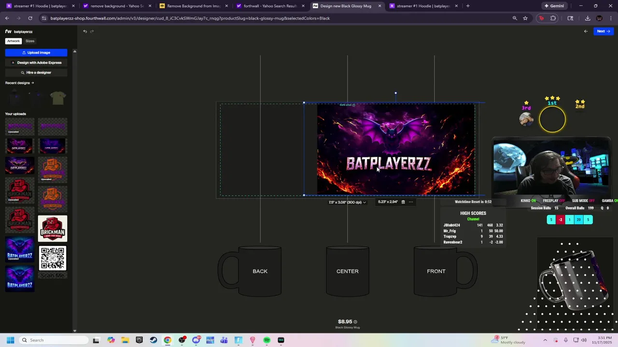Open Spotify from the taskbar
This screenshot has width=618, height=347.
[x=267, y=340]
